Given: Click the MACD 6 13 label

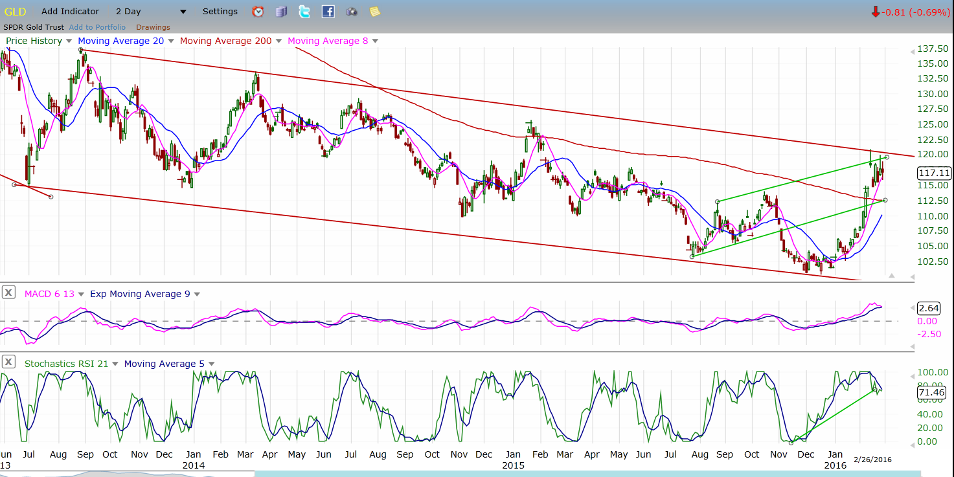Looking at the screenshot, I should [x=49, y=294].
